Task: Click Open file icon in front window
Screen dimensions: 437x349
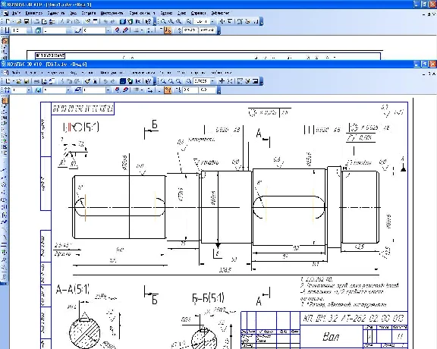Action: click(x=19, y=81)
